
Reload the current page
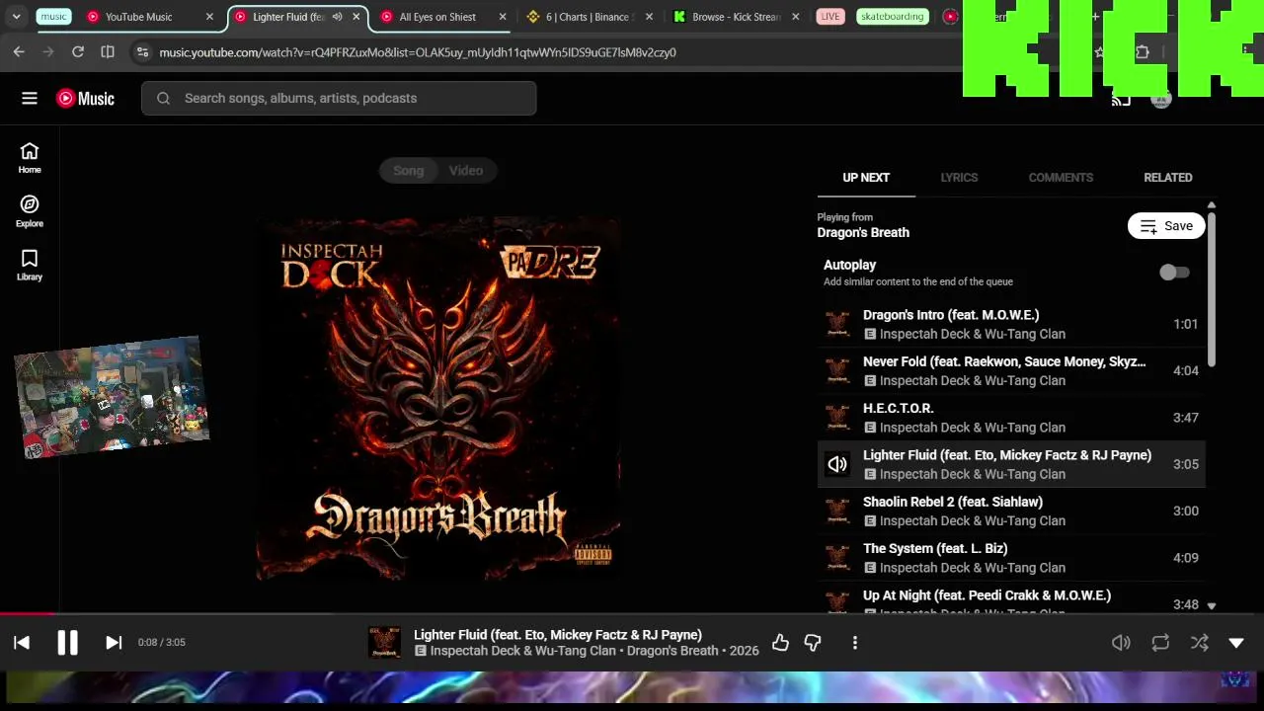tap(78, 51)
